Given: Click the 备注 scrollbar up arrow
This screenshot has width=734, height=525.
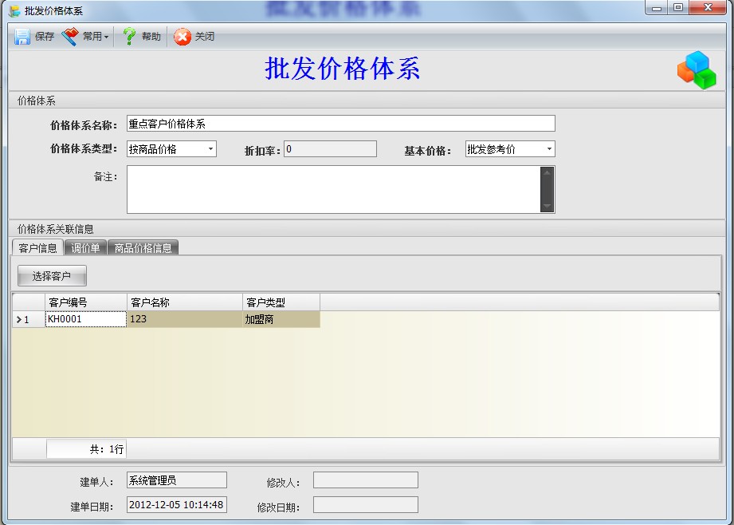Looking at the screenshot, I should (x=547, y=172).
